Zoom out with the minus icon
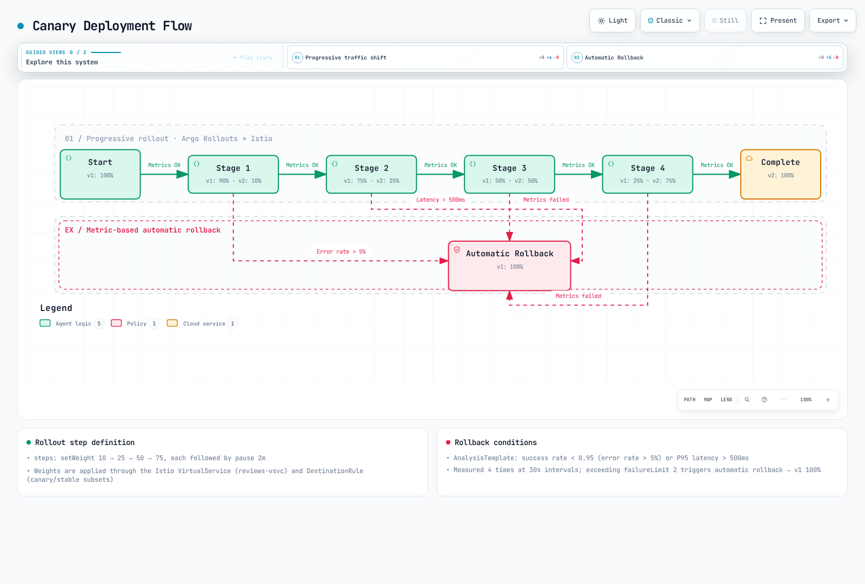 coord(784,400)
